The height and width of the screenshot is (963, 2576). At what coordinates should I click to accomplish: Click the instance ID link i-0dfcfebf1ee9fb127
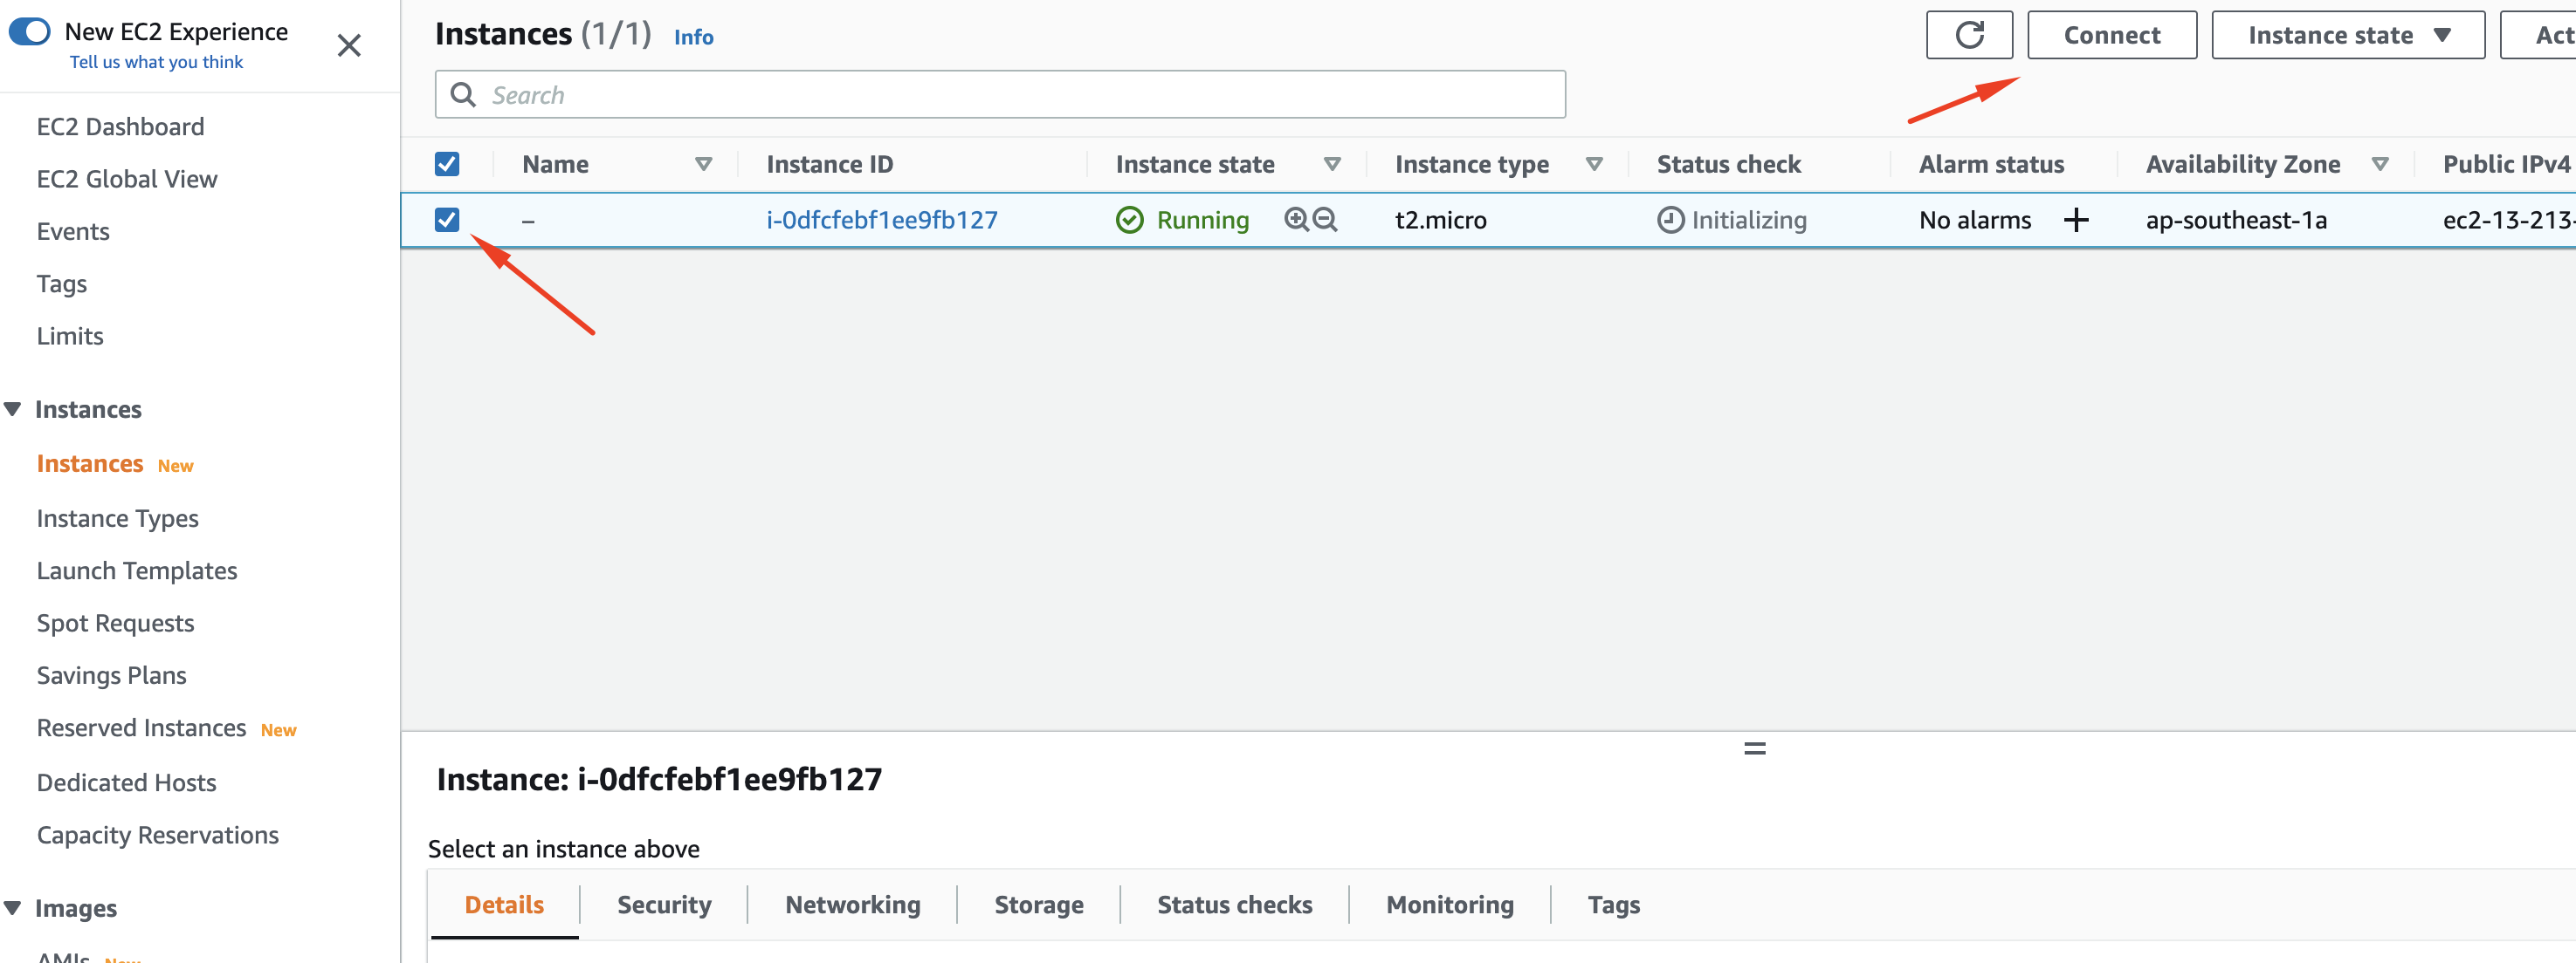(x=884, y=218)
